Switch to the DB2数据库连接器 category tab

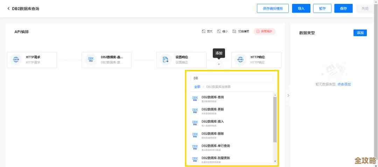(x=218, y=87)
